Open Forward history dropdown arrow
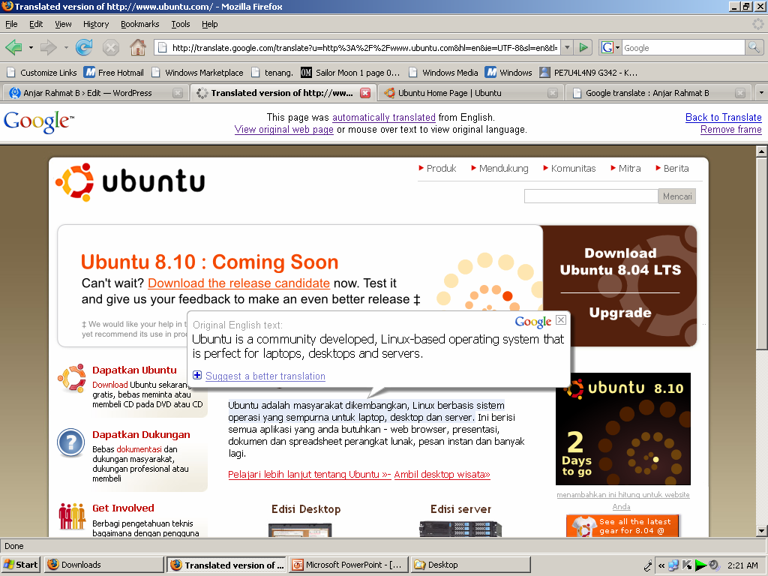Screen dimensions: 768x576 (x=66, y=48)
